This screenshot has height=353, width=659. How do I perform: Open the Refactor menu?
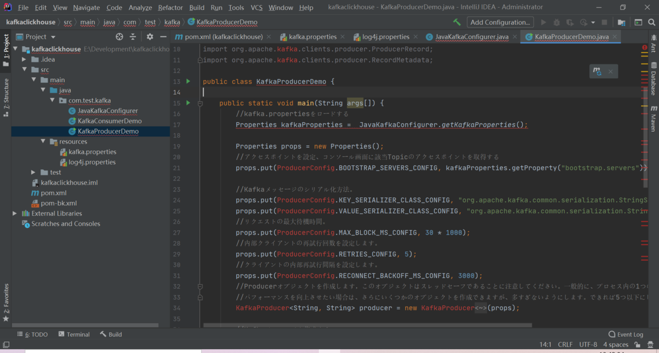click(x=170, y=8)
